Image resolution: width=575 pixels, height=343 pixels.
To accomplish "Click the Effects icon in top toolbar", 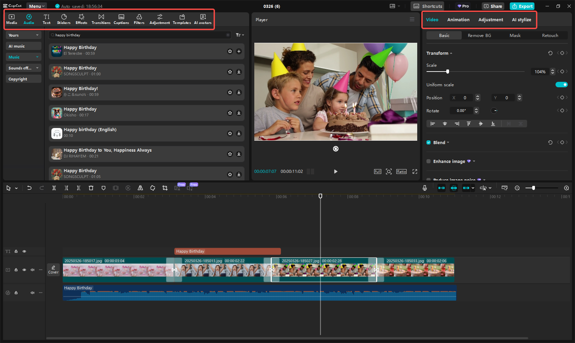I will [x=81, y=19].
